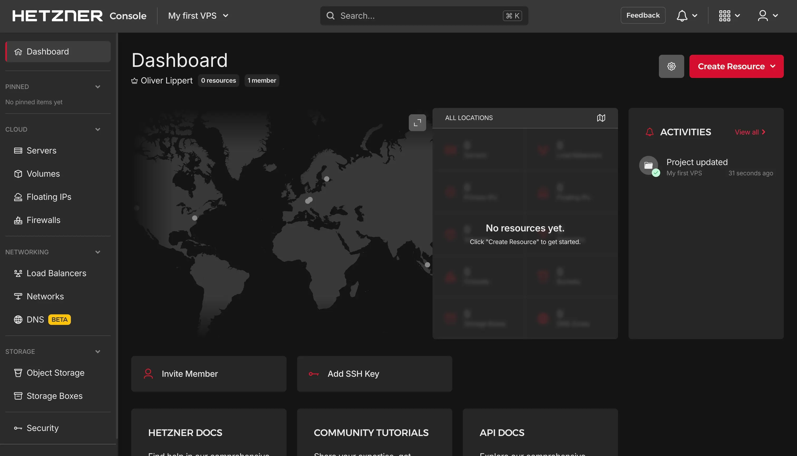
Task: Open the user account menu
Action: (767, 16)
